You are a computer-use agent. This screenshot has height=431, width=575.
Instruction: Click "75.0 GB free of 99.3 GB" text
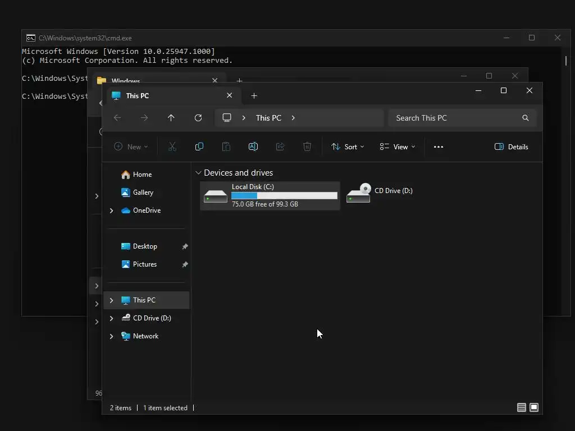click(x=265, y=204)
